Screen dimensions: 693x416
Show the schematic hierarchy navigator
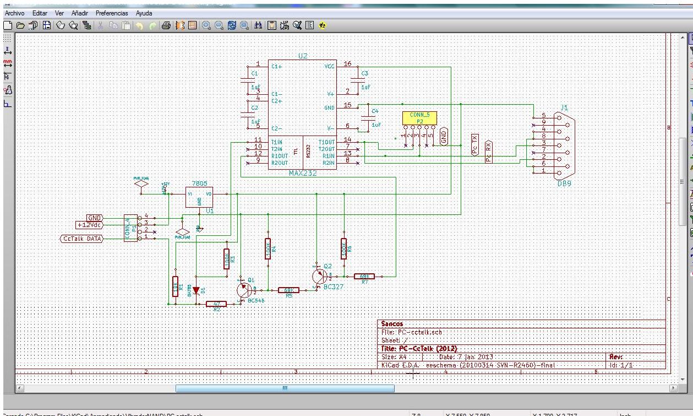[x=87, y=25]
